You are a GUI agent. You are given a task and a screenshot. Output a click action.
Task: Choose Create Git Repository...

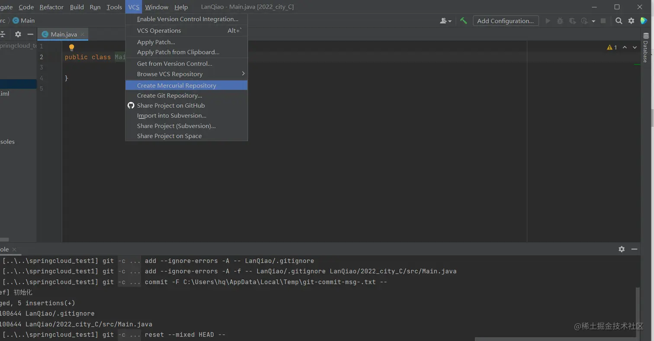pyautogui.click(x=186, y=95)
